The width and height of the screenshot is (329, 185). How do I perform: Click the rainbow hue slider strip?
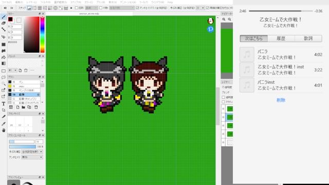pyautogui.click(x=42, y=34)
